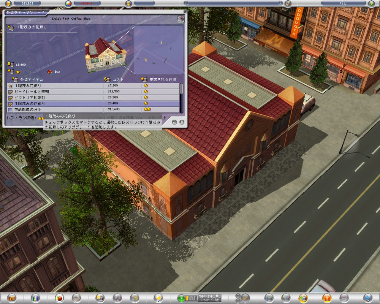Click the green crosshair icon beside パリ
The image size is (380, 304).
tap(371, 4)
